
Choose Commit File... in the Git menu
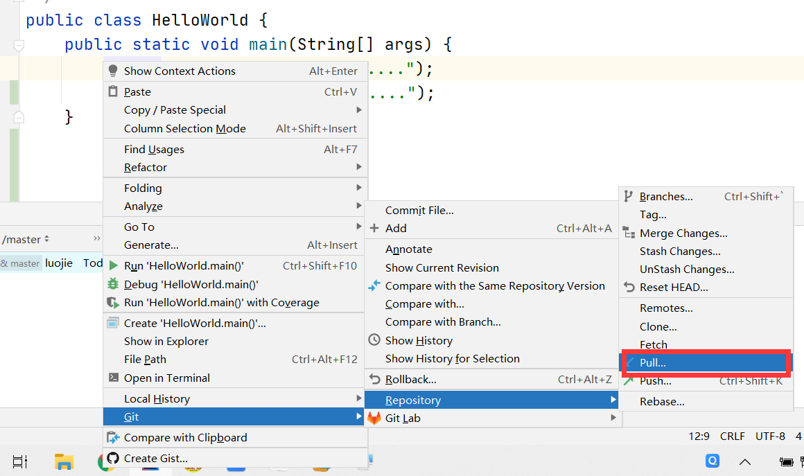tap(419, 211)
